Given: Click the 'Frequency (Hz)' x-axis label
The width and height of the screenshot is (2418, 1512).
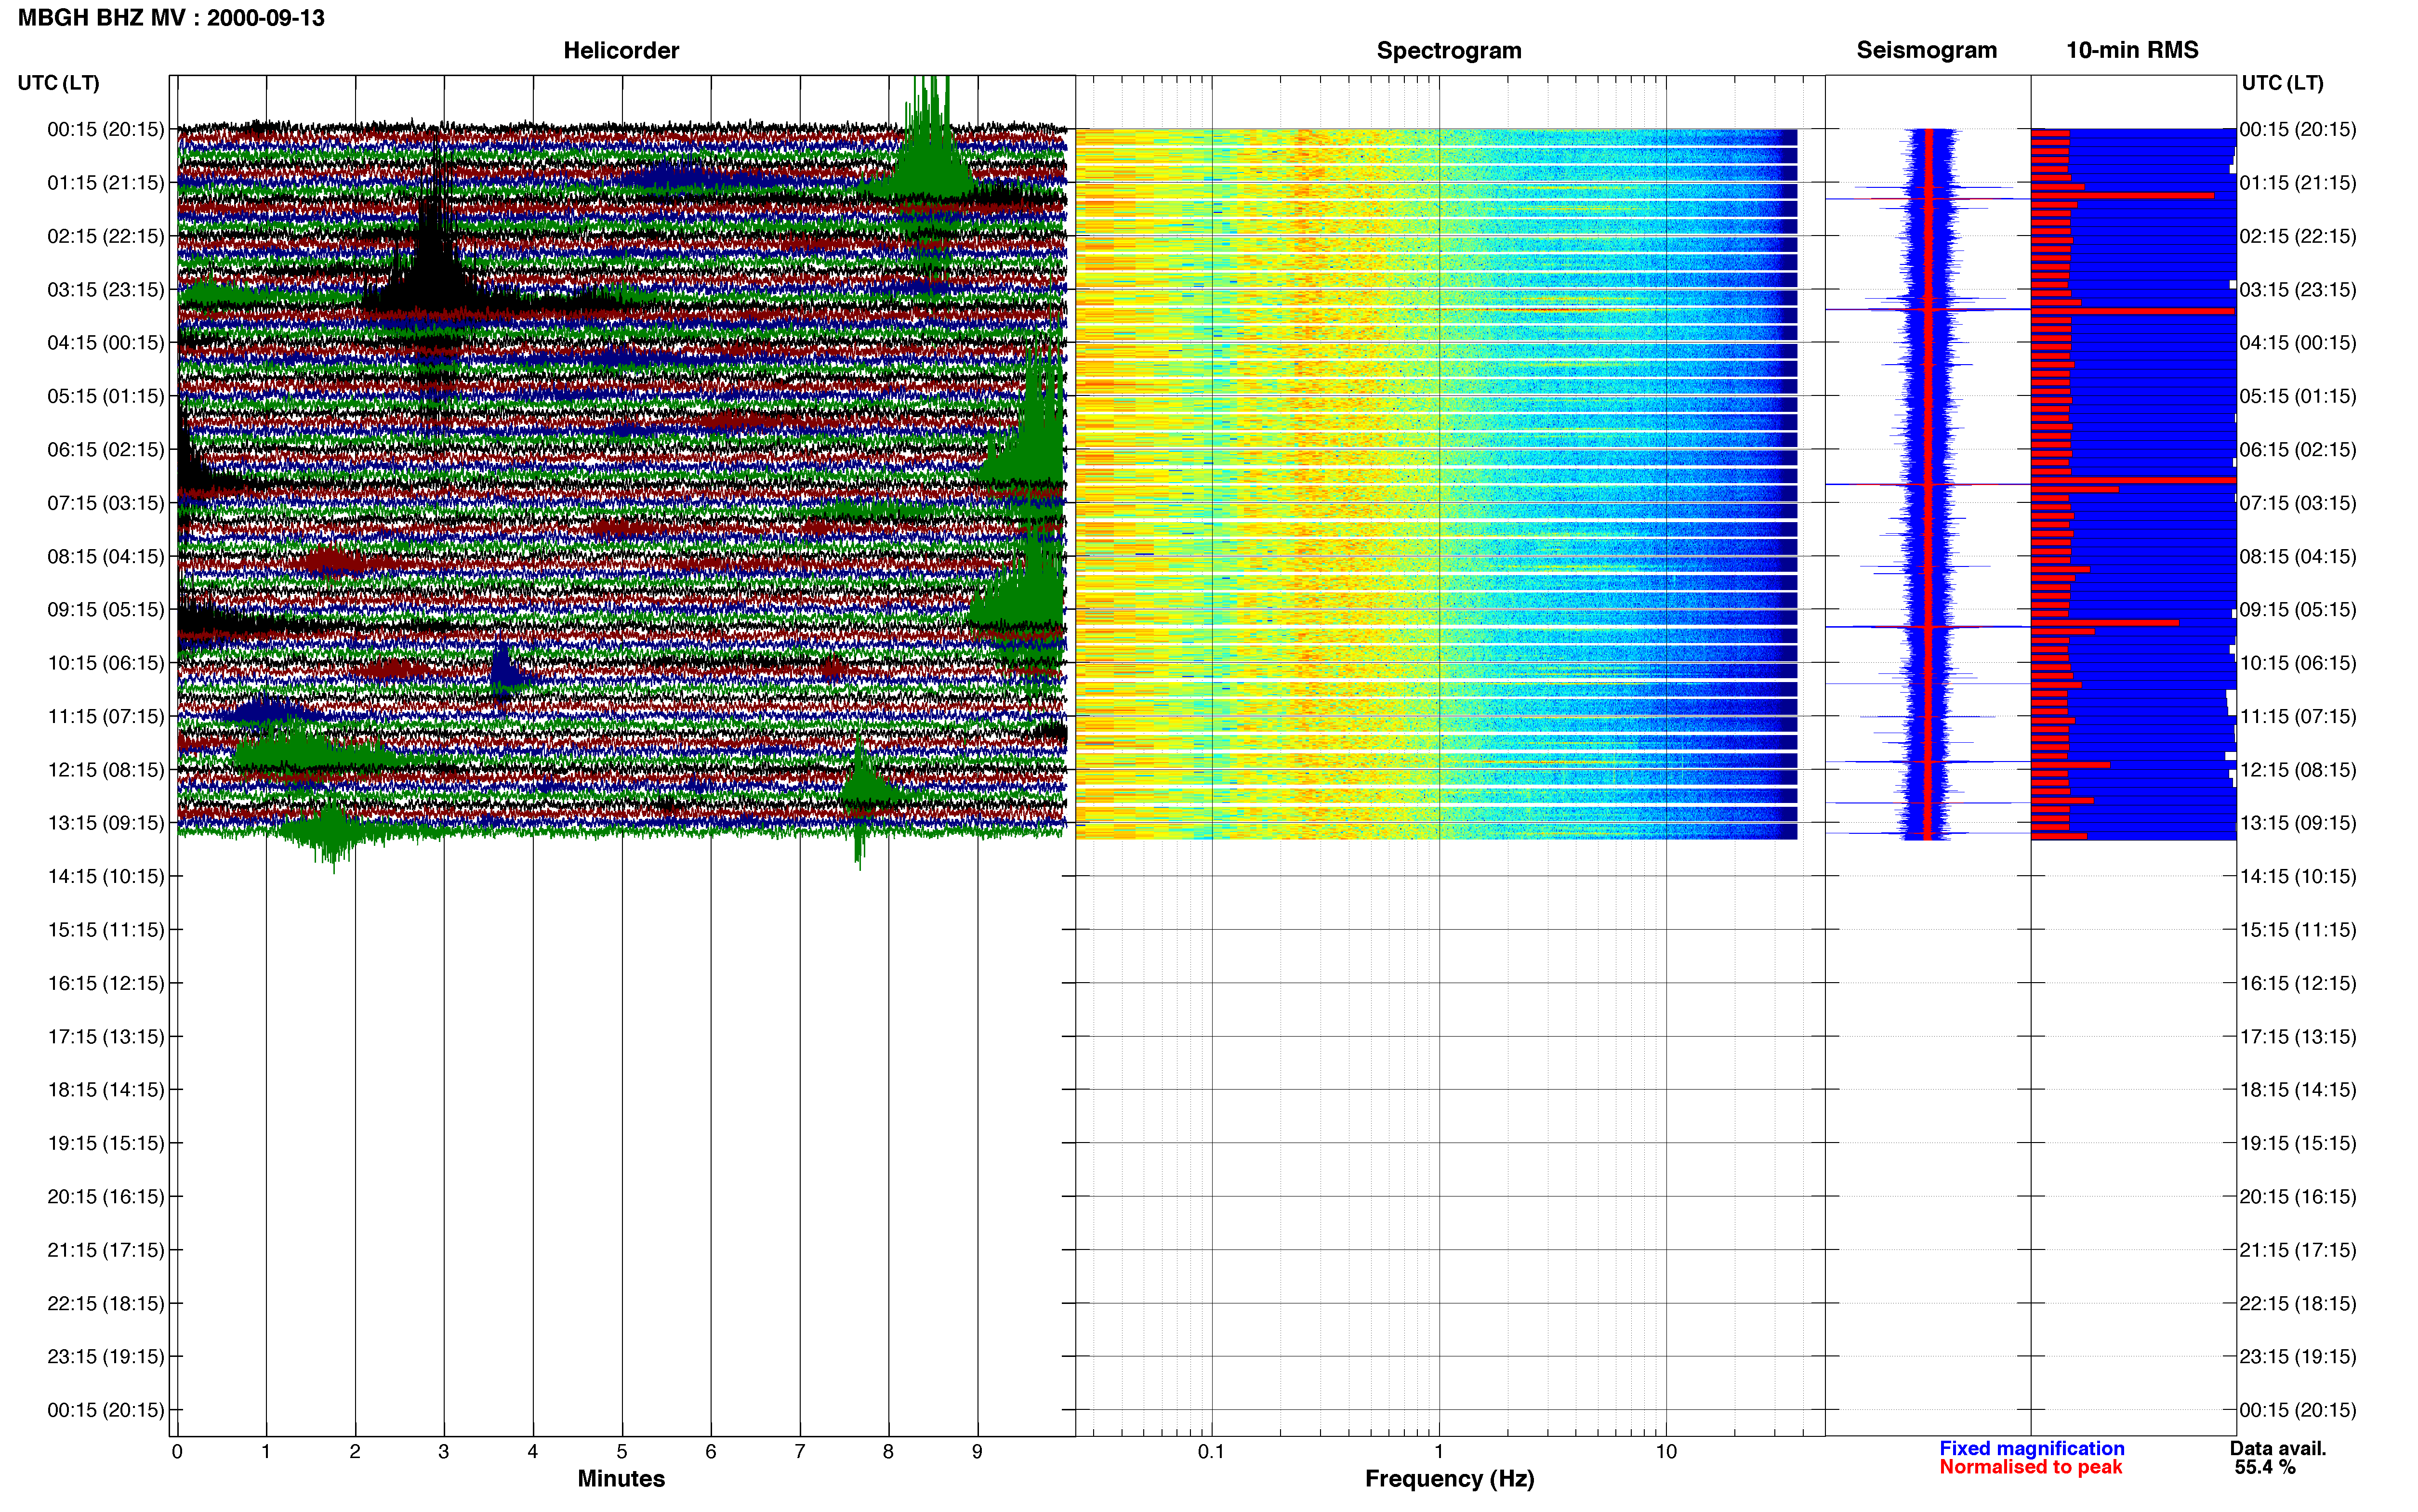Looking at the screenshot, I should tap(1449, 1479).
